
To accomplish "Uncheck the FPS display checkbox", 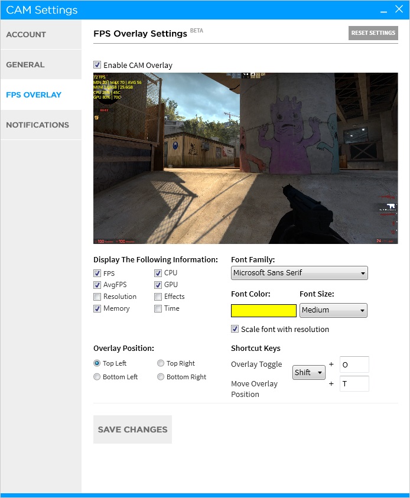I will click(x=97, y=273).
